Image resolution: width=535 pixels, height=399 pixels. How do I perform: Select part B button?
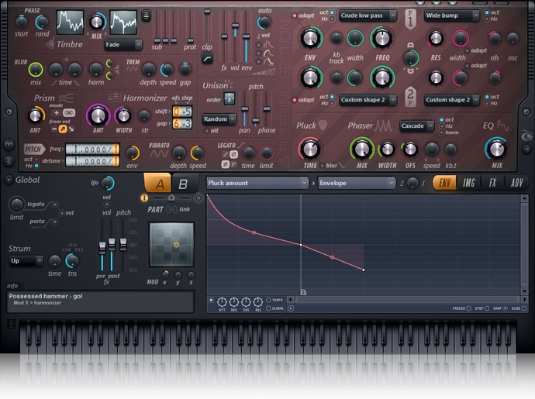coord(183,184)
